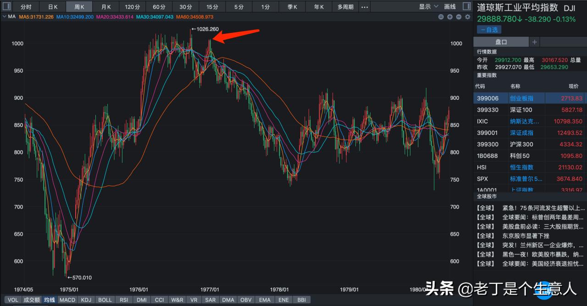Collapse the MA indicator legend chevron

(5, 17)
